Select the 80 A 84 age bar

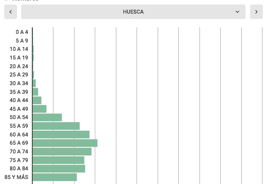point(59,169)
